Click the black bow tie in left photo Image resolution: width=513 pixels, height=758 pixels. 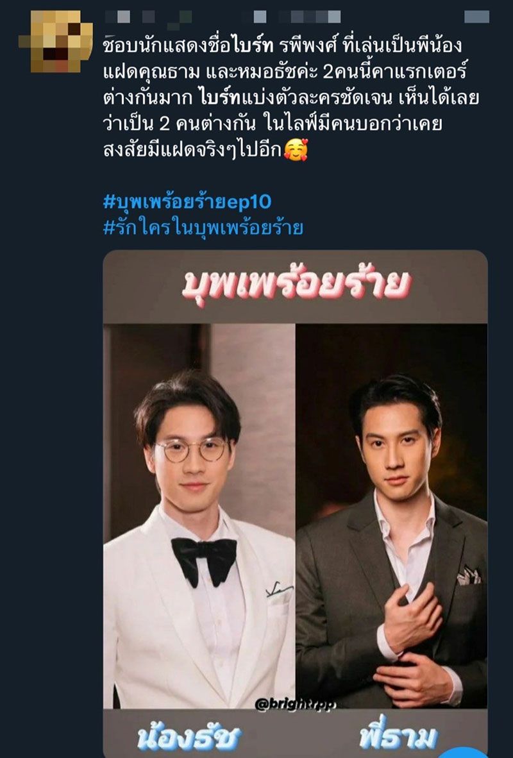tap(204, 559)
